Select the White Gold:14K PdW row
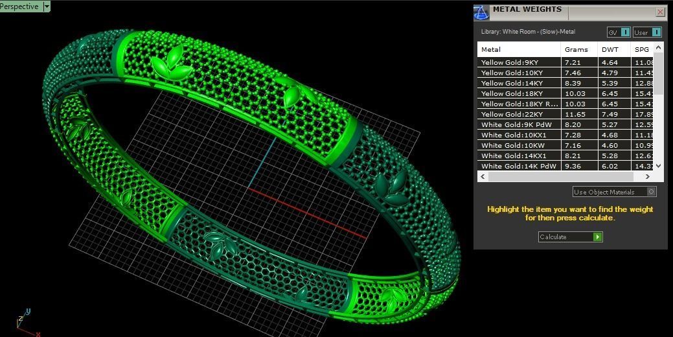 tap(565, 166)
